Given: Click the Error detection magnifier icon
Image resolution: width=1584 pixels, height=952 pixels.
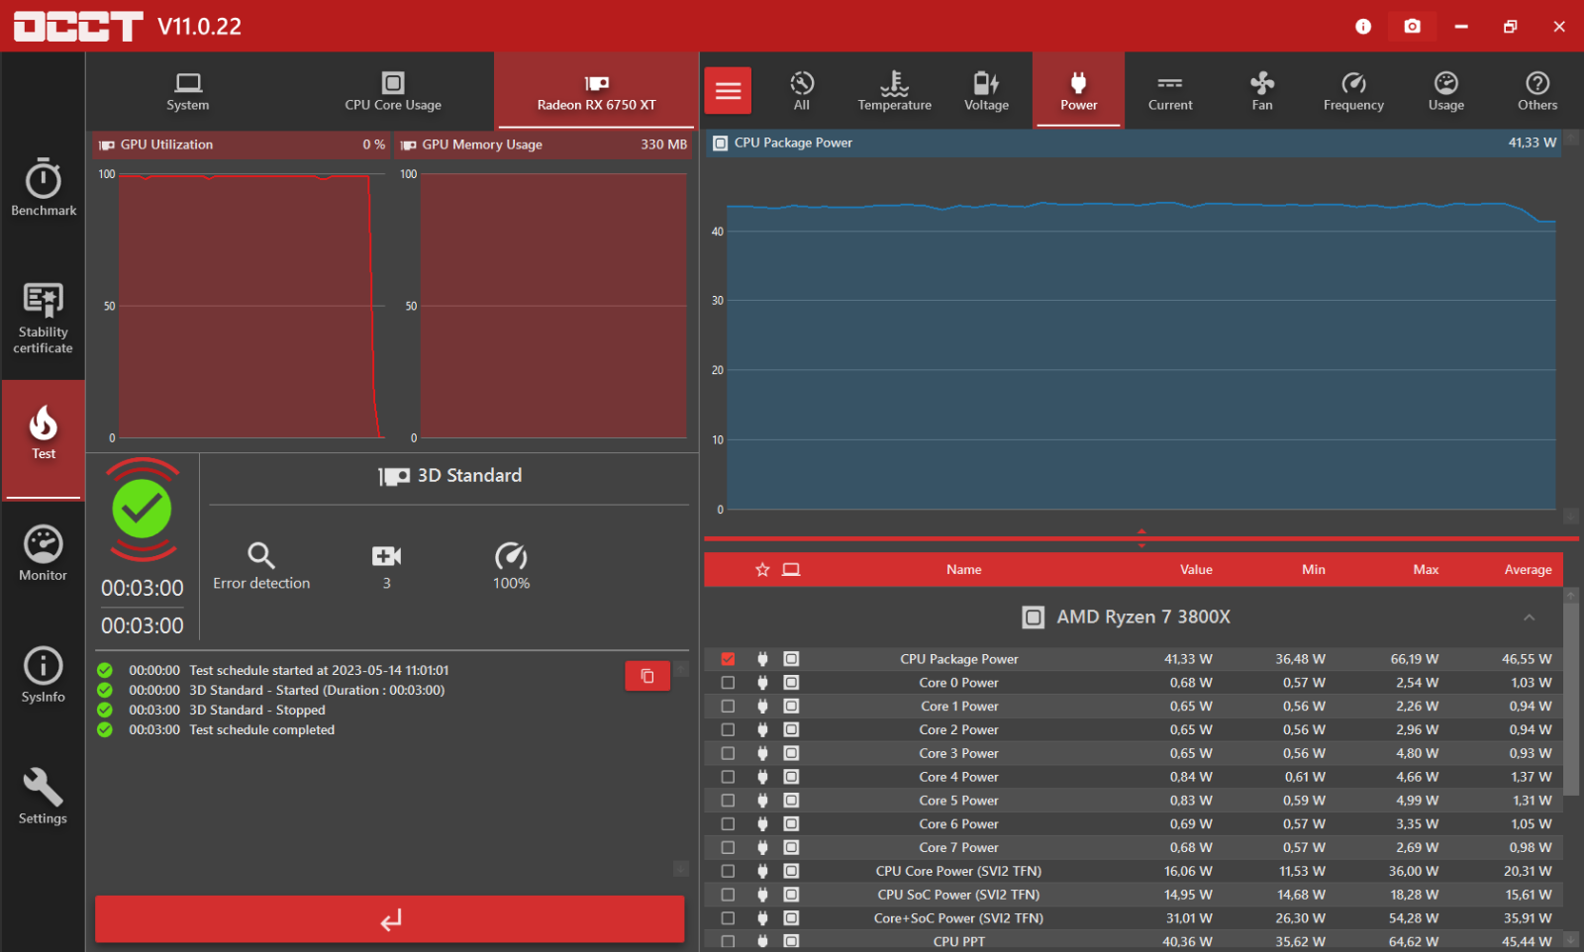Looking at the screenshot, I should [x=261, y=555].
